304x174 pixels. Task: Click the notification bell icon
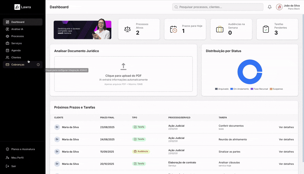point(269,7)
